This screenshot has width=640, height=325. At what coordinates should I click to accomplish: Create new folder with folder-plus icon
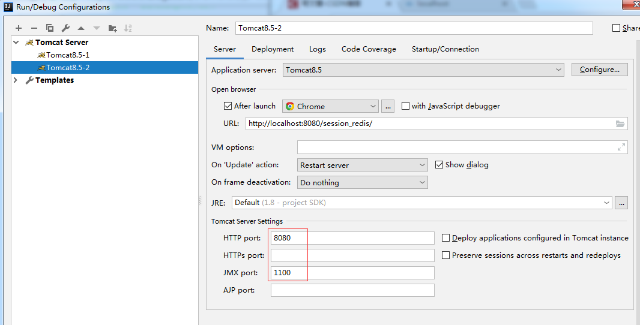(112, 28)
